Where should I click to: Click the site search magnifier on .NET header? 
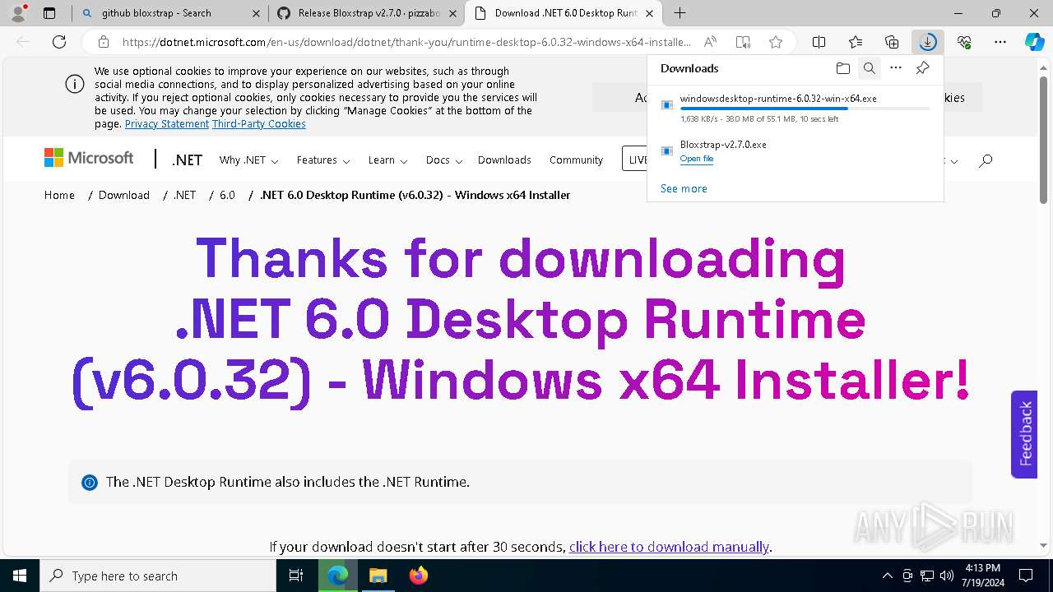point(986,160)
